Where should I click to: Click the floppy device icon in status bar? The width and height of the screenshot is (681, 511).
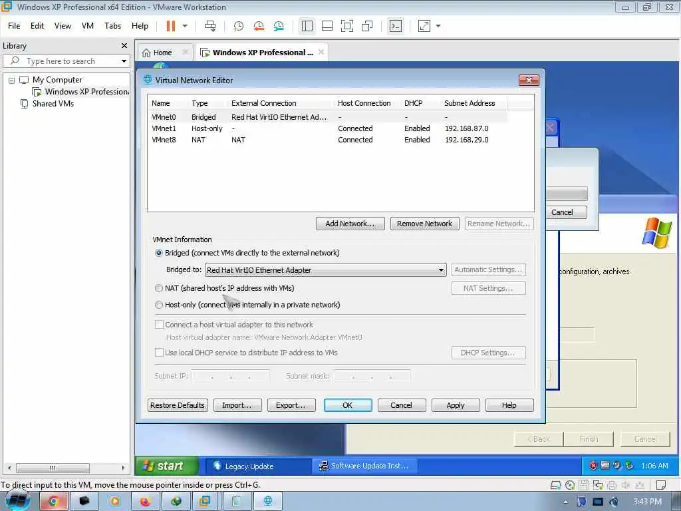tap(584, 485)
